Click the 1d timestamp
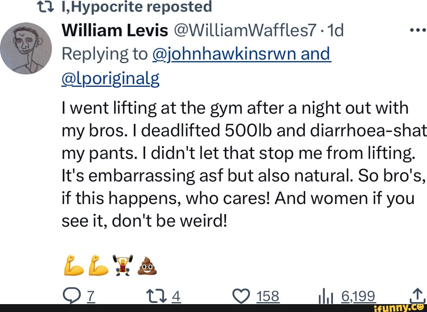Screen dimensions: 427x312 coord(335,31)
